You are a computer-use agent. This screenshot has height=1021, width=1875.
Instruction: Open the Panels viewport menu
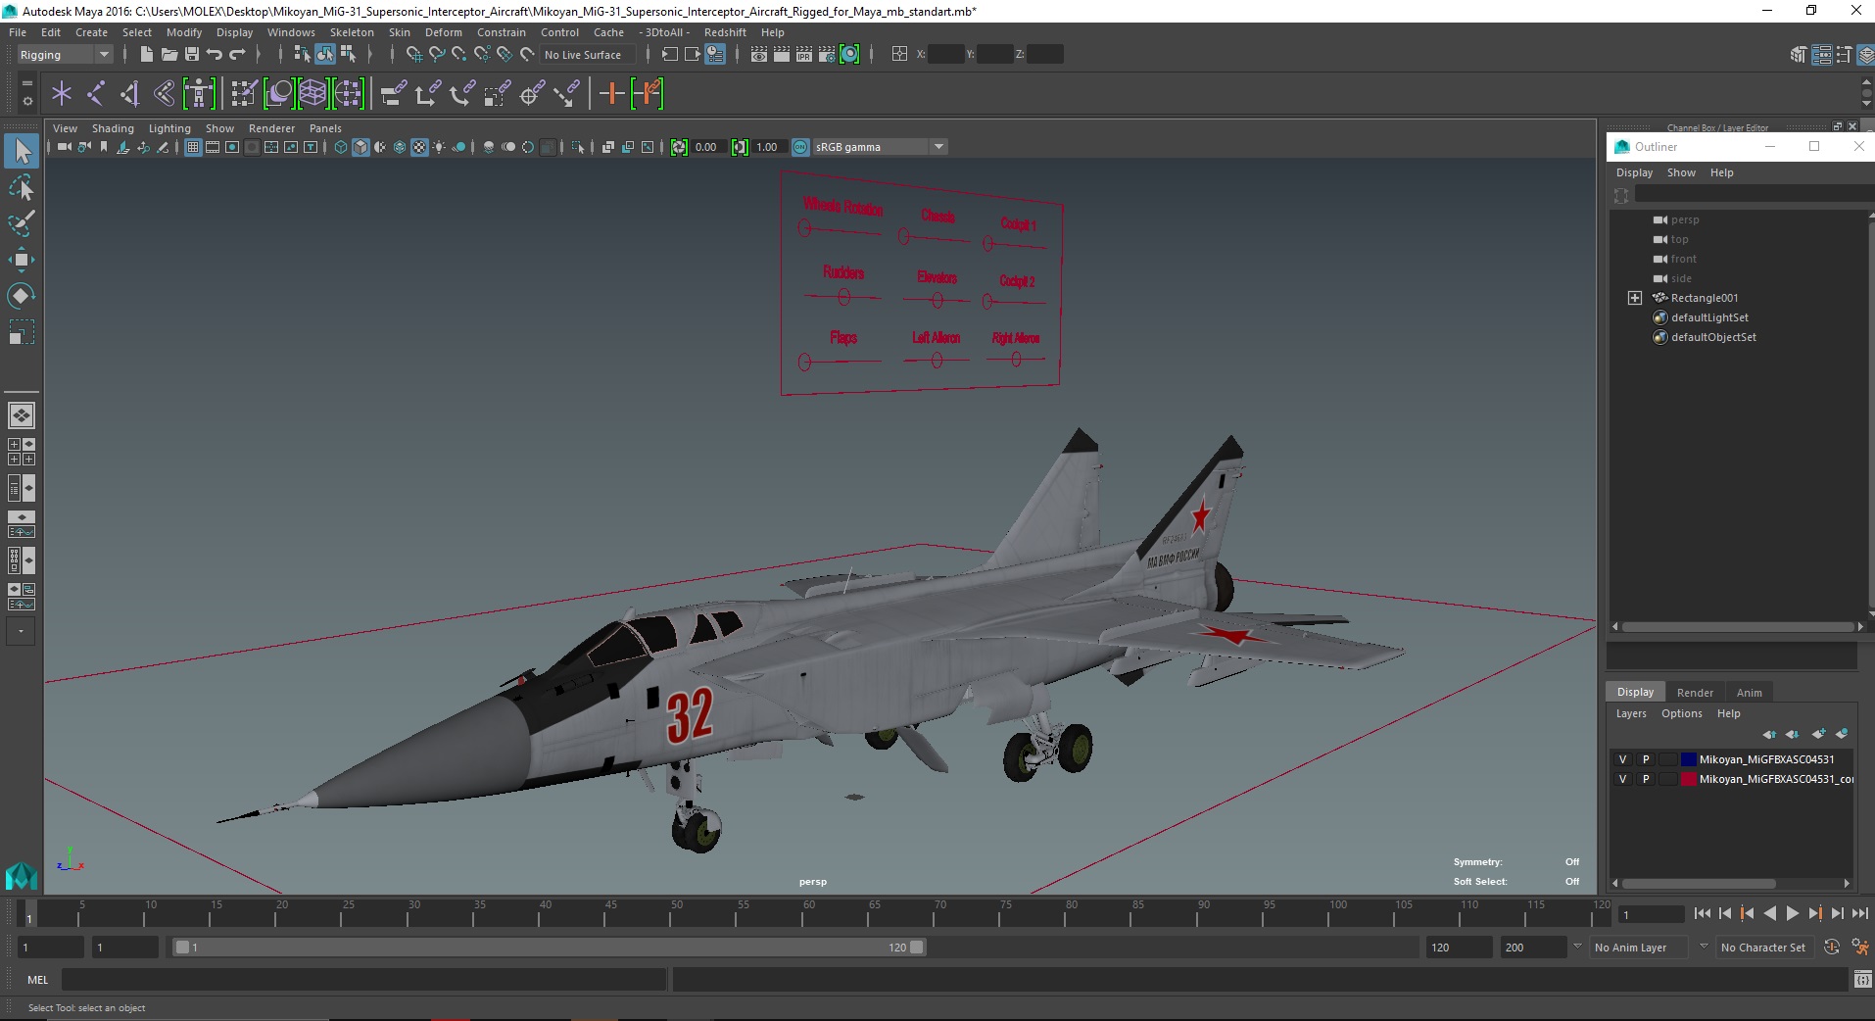(x=325, y=128)
